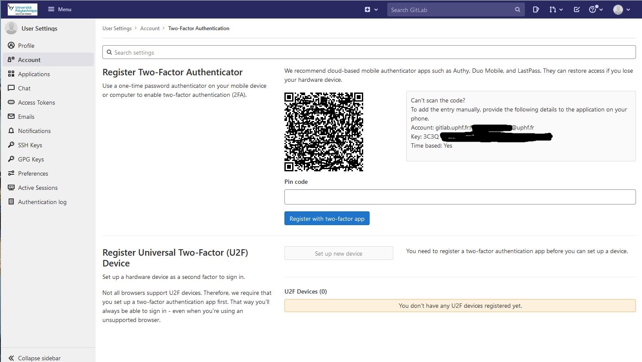Open Notifications settings
This screenshot has height=362, width=642.
tap(48, 130)
